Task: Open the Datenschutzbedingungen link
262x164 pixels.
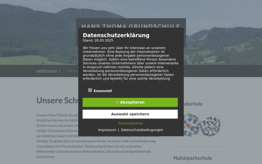Action: click(x=142, y=130)
